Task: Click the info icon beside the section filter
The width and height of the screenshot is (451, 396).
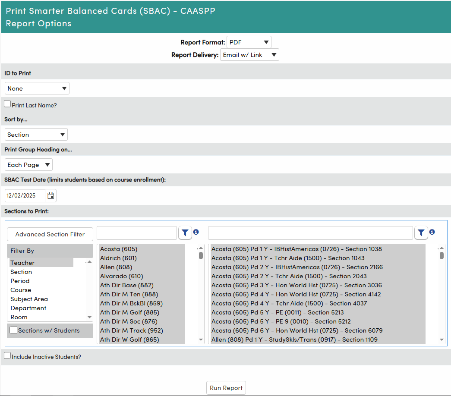Action: click(432, 232)
